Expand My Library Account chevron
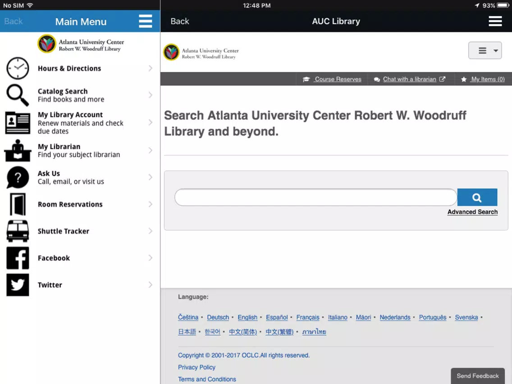The image size is (512, 384). (150, 123)
